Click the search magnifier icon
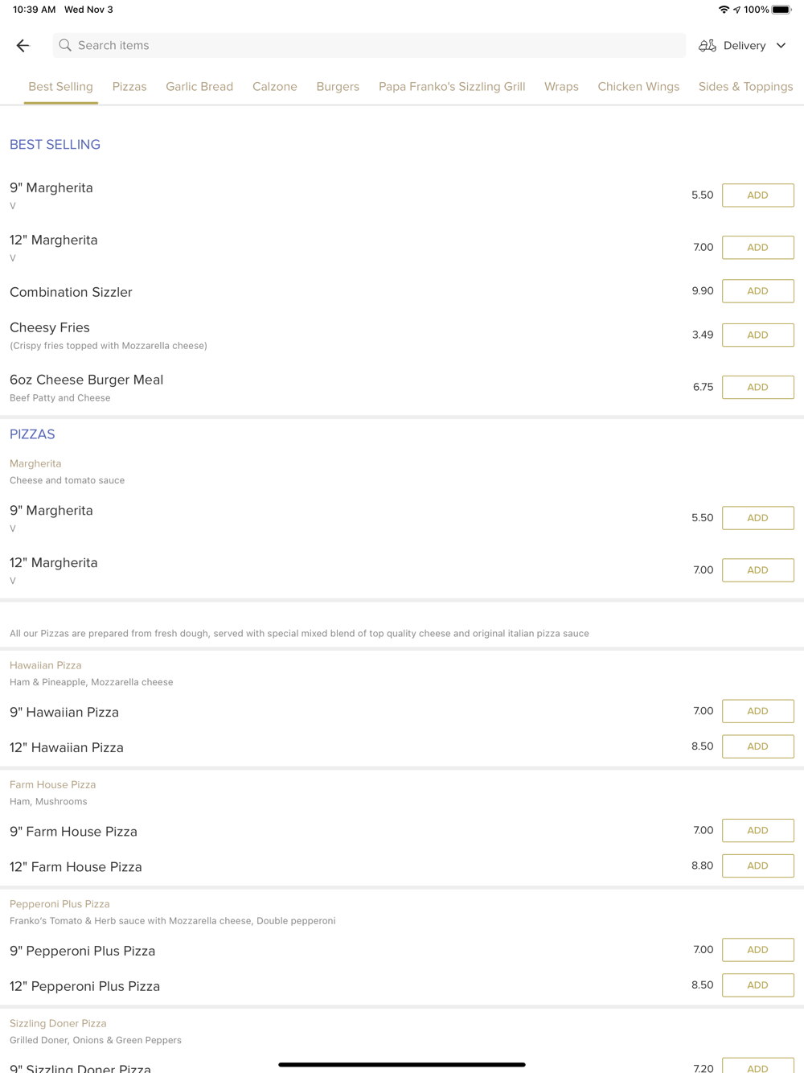The image size is (804, 1073). point(65,46)
